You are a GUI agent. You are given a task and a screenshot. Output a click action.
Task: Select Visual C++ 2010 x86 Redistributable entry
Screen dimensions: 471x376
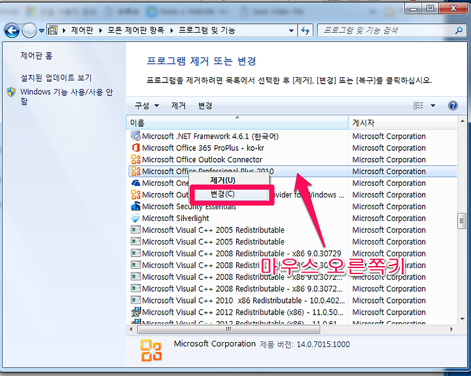[x=243, y=300]
